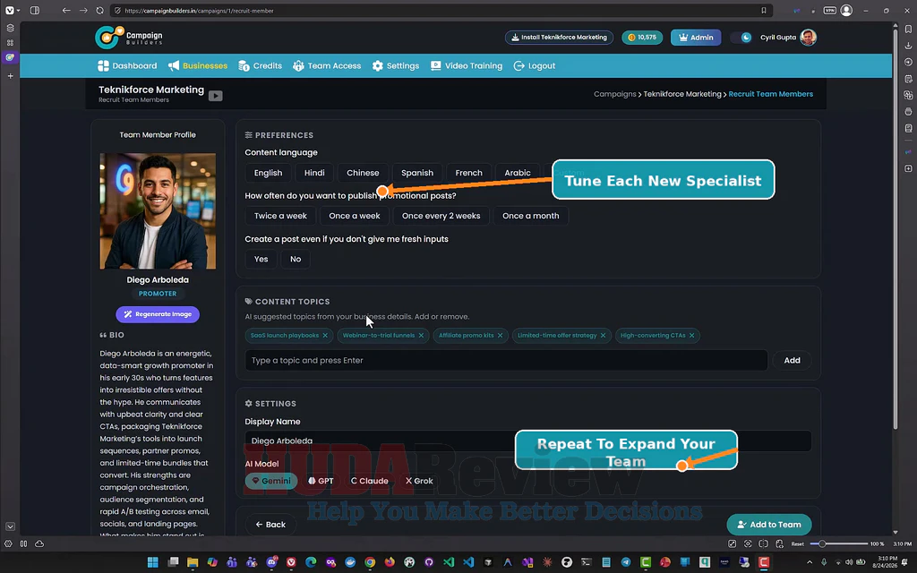This screenshot has width=917, height=573.
Task: Remove SaaS launch playbooks topic
Action: (x=325, y=336)
